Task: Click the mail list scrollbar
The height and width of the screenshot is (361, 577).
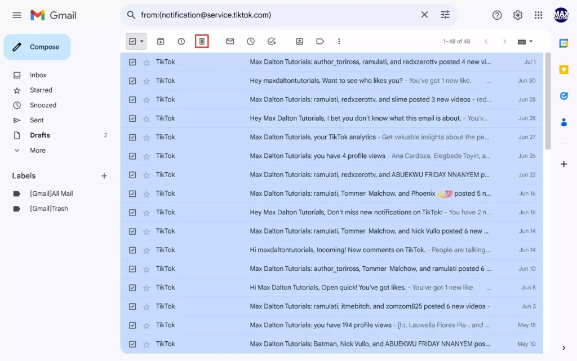Action: point(548,102)
